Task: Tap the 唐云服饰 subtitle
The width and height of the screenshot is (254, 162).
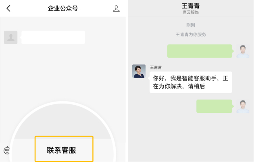Action: click(191, 12)
